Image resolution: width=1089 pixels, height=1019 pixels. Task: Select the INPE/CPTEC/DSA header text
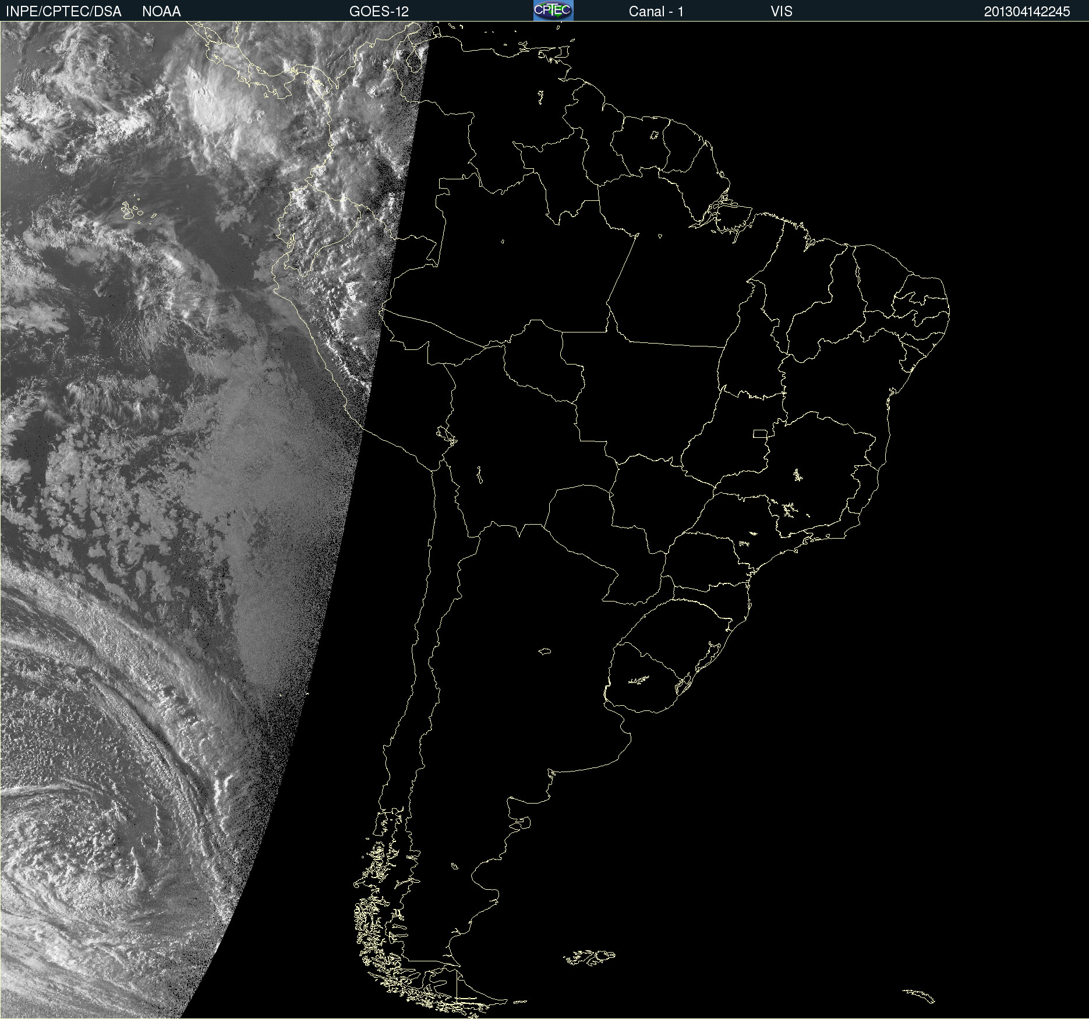[63, 12]
